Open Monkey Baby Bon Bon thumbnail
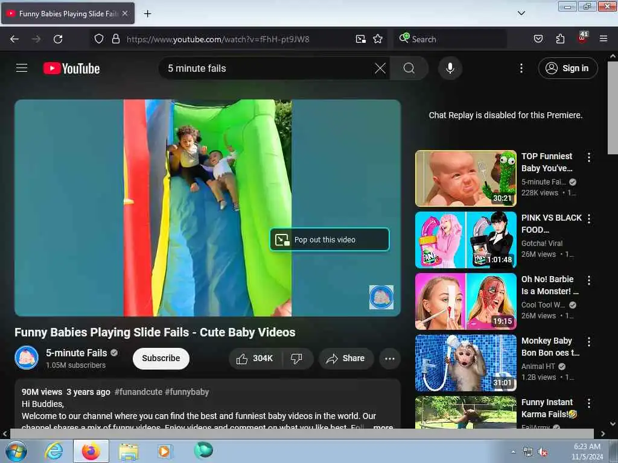The width and height of the screenshot is (618, 463). pyautogui.click(x=465, y=362)
